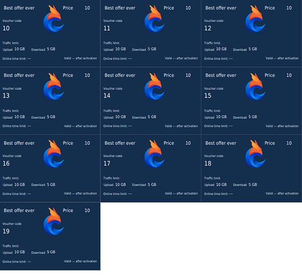
Task: Click 'Valid --- after activation' on voucher 15
Action: [282, 126]
